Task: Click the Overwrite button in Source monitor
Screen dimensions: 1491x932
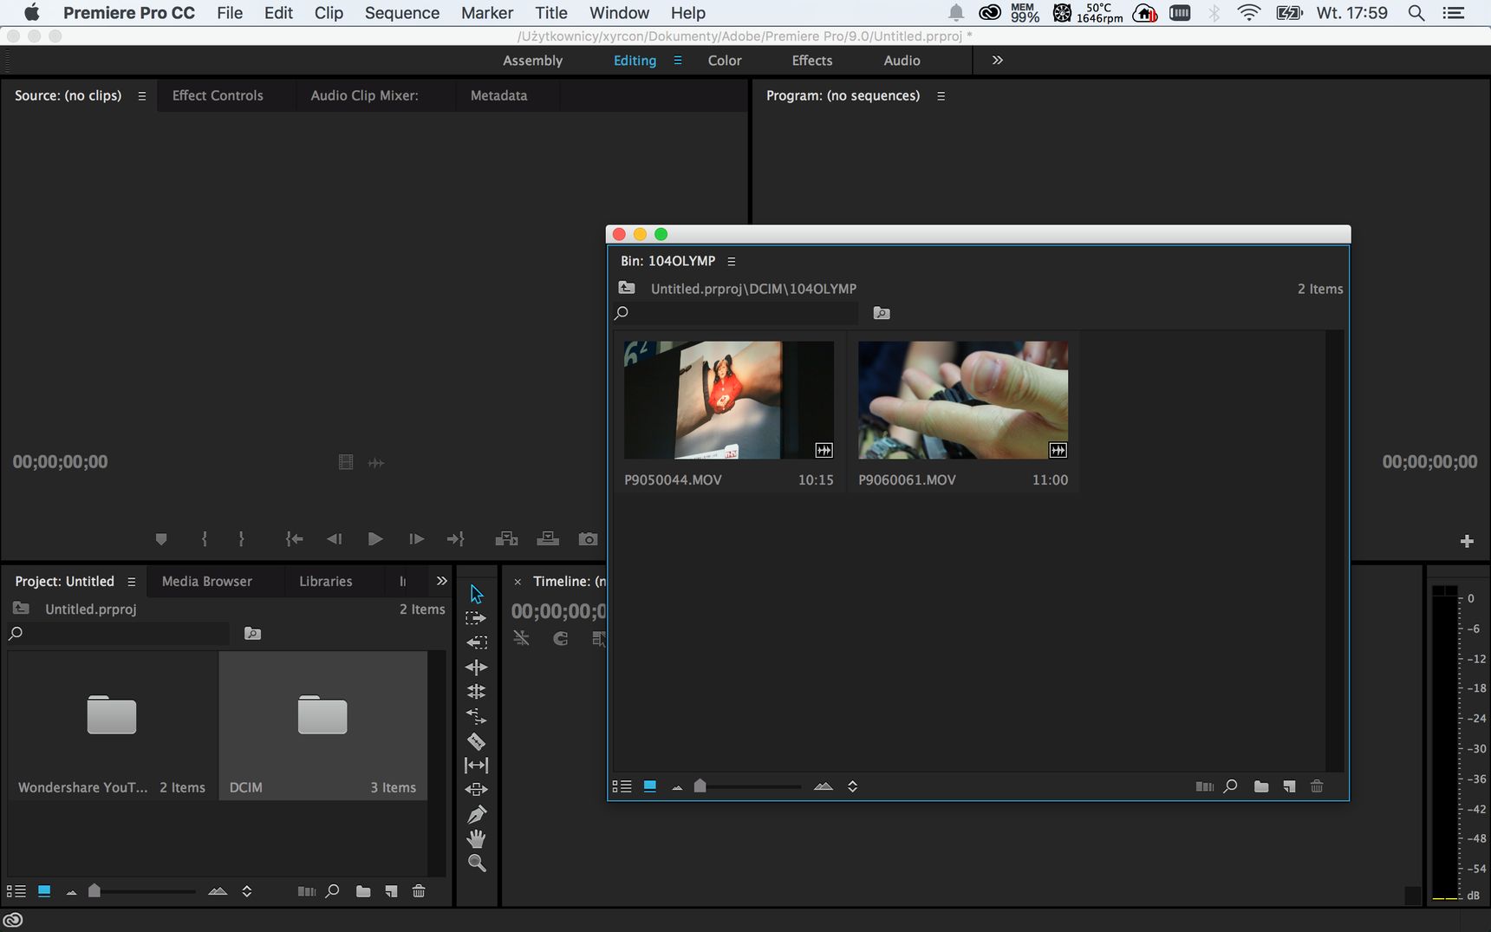Action: [x=548, y=539]
